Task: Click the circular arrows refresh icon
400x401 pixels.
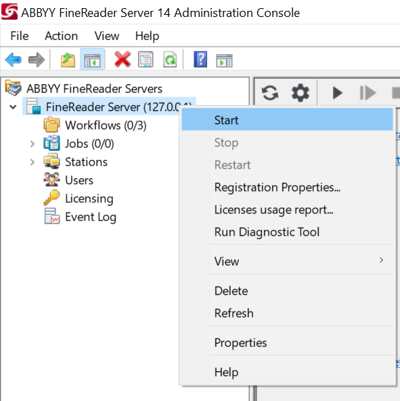Action: click(270, 93)
